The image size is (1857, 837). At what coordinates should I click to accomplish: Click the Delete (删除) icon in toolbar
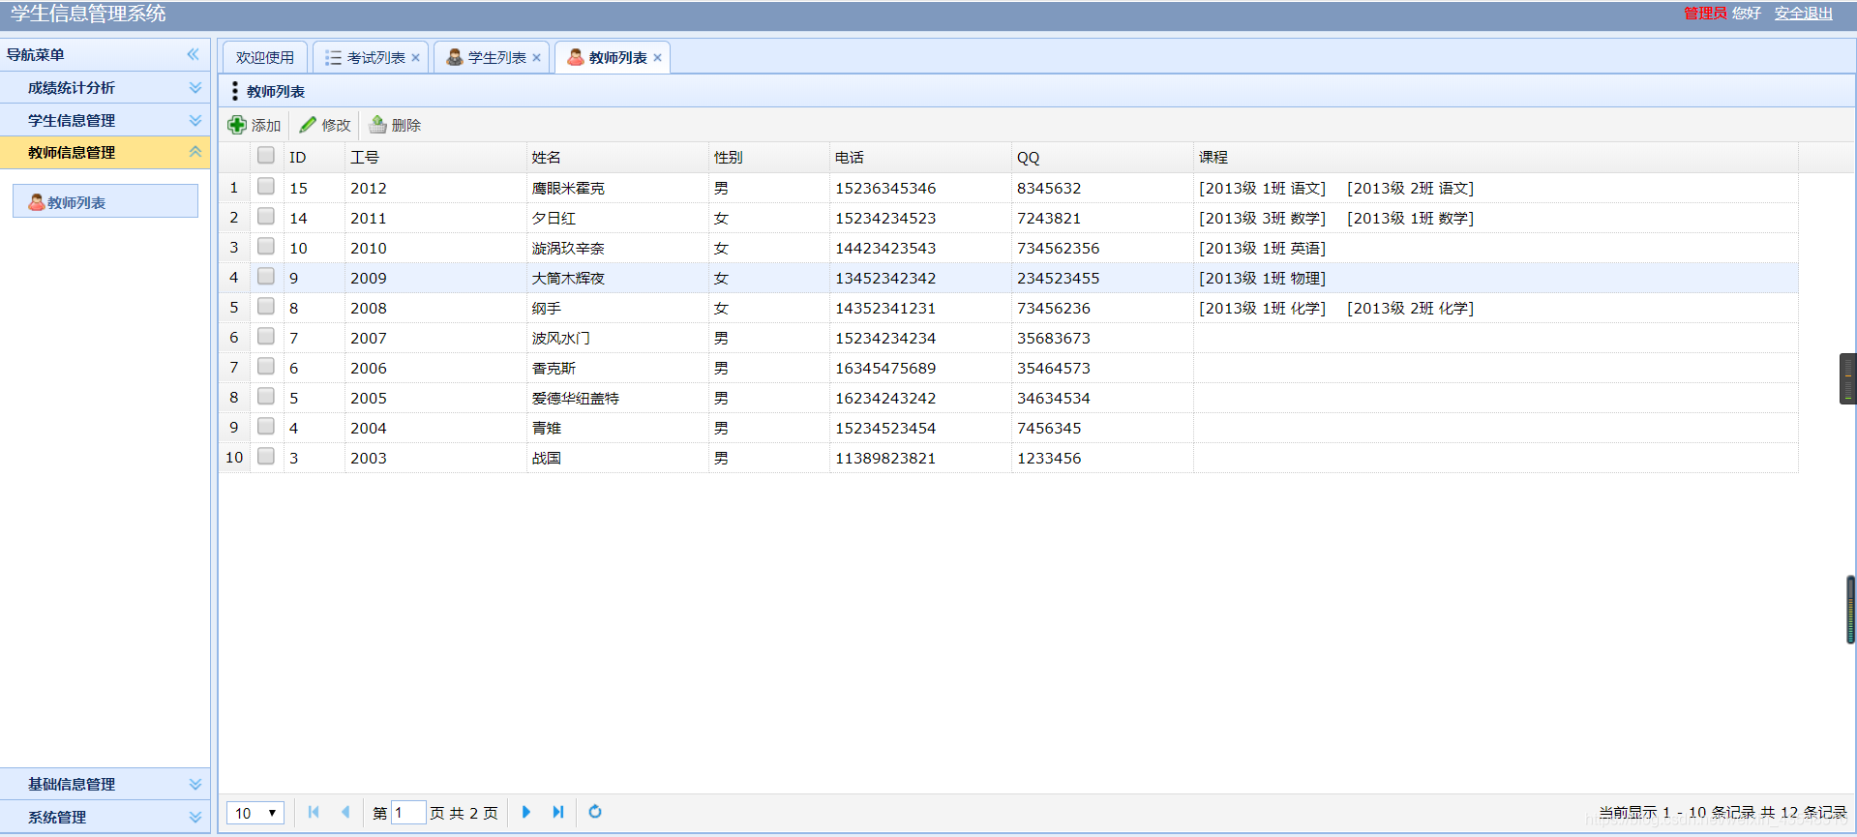(x=377, y=125)
